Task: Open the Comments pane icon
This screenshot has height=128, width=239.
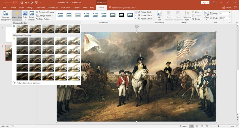Action: pyautogui.click(x=235, y=7)
